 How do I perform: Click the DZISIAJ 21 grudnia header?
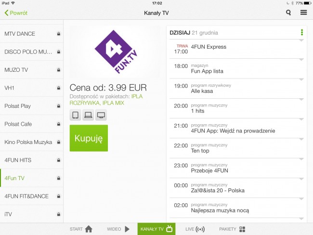[194, 33]
